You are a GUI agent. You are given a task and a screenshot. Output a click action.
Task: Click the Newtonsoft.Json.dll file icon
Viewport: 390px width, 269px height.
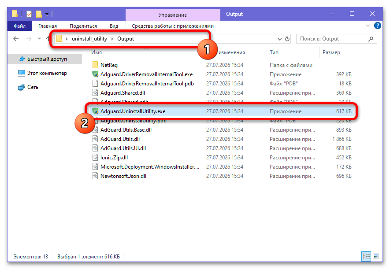[95, 176]
